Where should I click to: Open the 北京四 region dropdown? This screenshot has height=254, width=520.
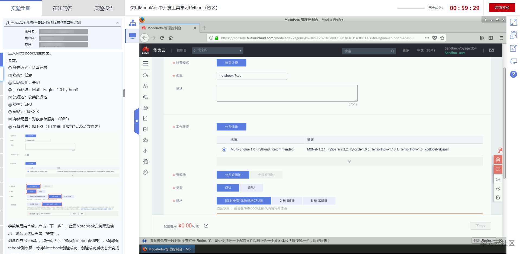point(218,50)
